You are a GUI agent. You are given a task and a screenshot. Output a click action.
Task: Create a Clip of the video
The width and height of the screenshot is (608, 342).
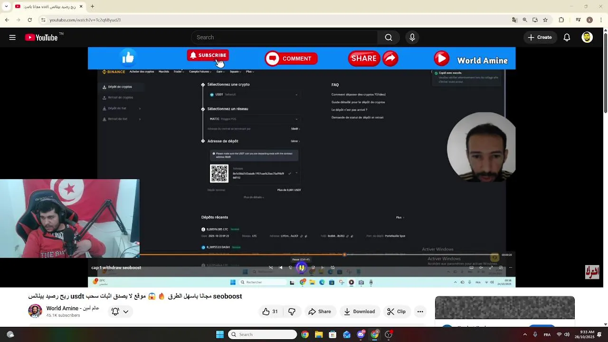[396, 312]
